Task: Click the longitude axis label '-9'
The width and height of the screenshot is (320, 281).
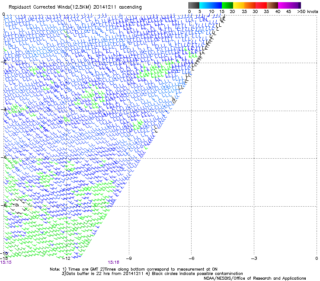Action: (x=129, y=259)
